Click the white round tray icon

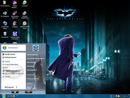click(x=119, y=96)
